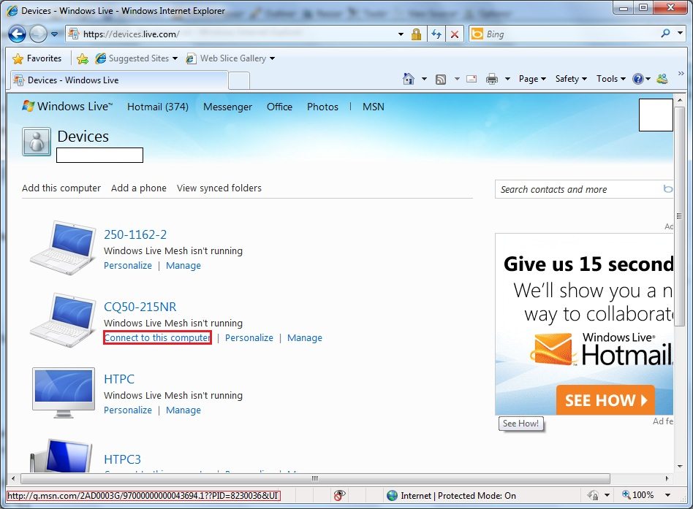The height and width of the screenshot is (509, 693).
Task: Open the search provider dropdown arrow
Action: coord(680,34)
